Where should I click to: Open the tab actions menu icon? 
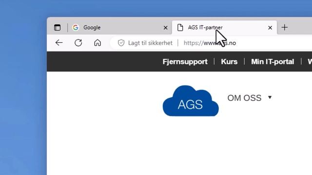tap(58, 27)
